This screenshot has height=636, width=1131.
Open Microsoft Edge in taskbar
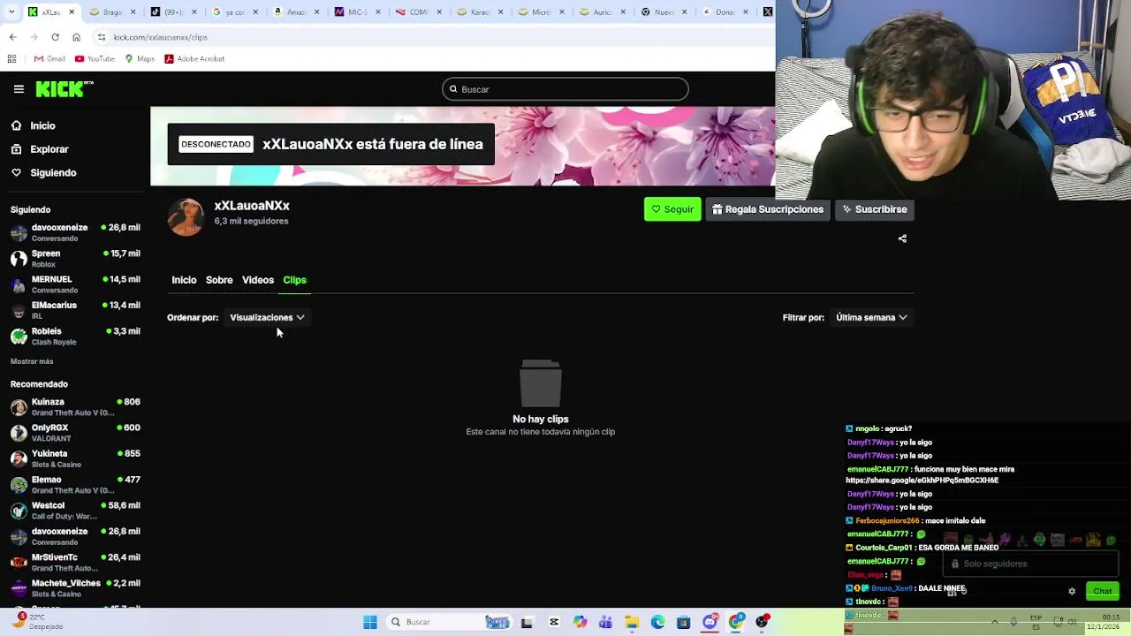(x=657, y=622)
